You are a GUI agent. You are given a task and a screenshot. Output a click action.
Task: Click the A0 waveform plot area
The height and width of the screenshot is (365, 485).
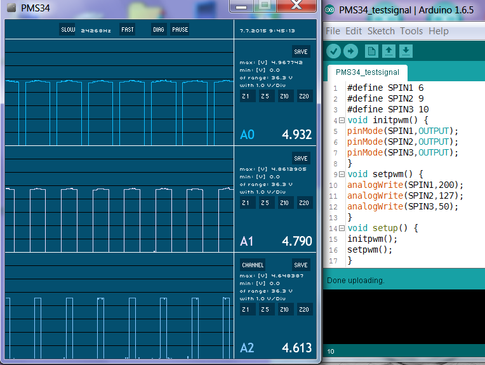tap(119, 93)
